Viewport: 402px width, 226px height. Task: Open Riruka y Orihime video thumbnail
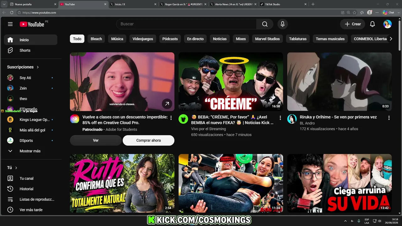point(340,82)
